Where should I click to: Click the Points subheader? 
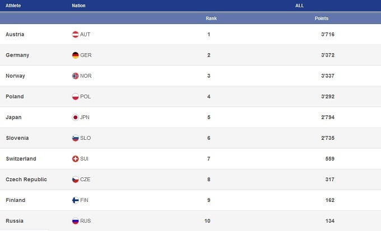[322, 18]
